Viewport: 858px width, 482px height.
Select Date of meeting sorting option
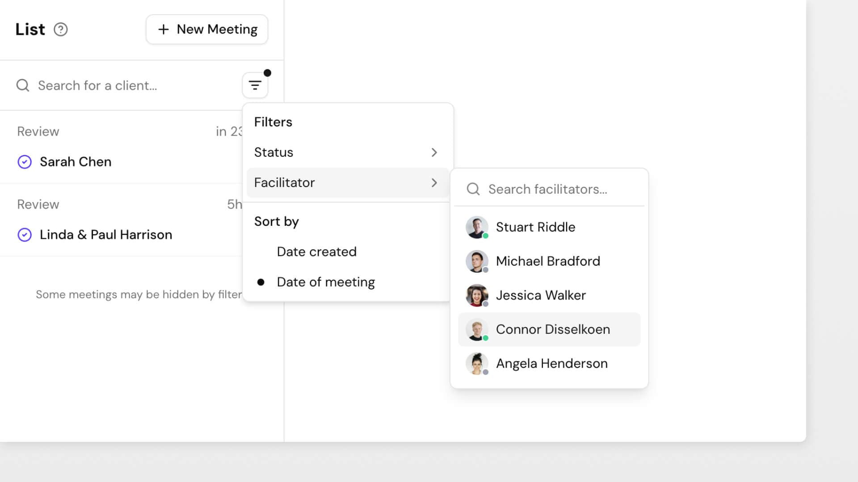coord(326,282)
